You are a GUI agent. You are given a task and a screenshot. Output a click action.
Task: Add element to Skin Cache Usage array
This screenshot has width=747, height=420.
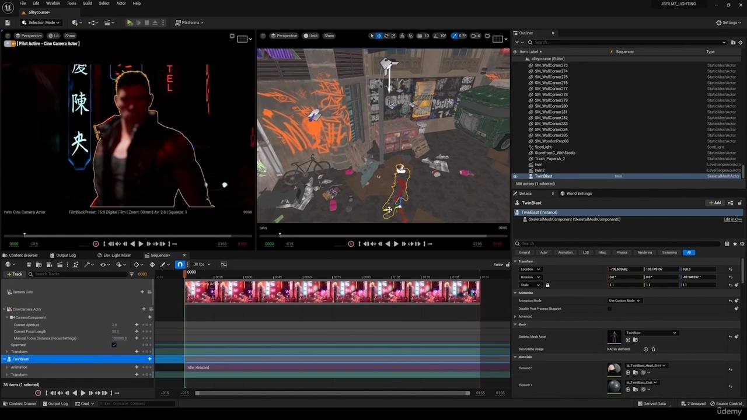645,349
